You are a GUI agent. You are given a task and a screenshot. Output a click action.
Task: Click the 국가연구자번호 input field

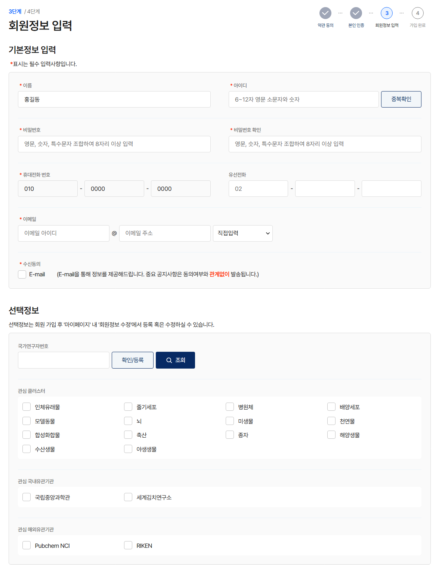pyautogui.click(x=64, y=360)
